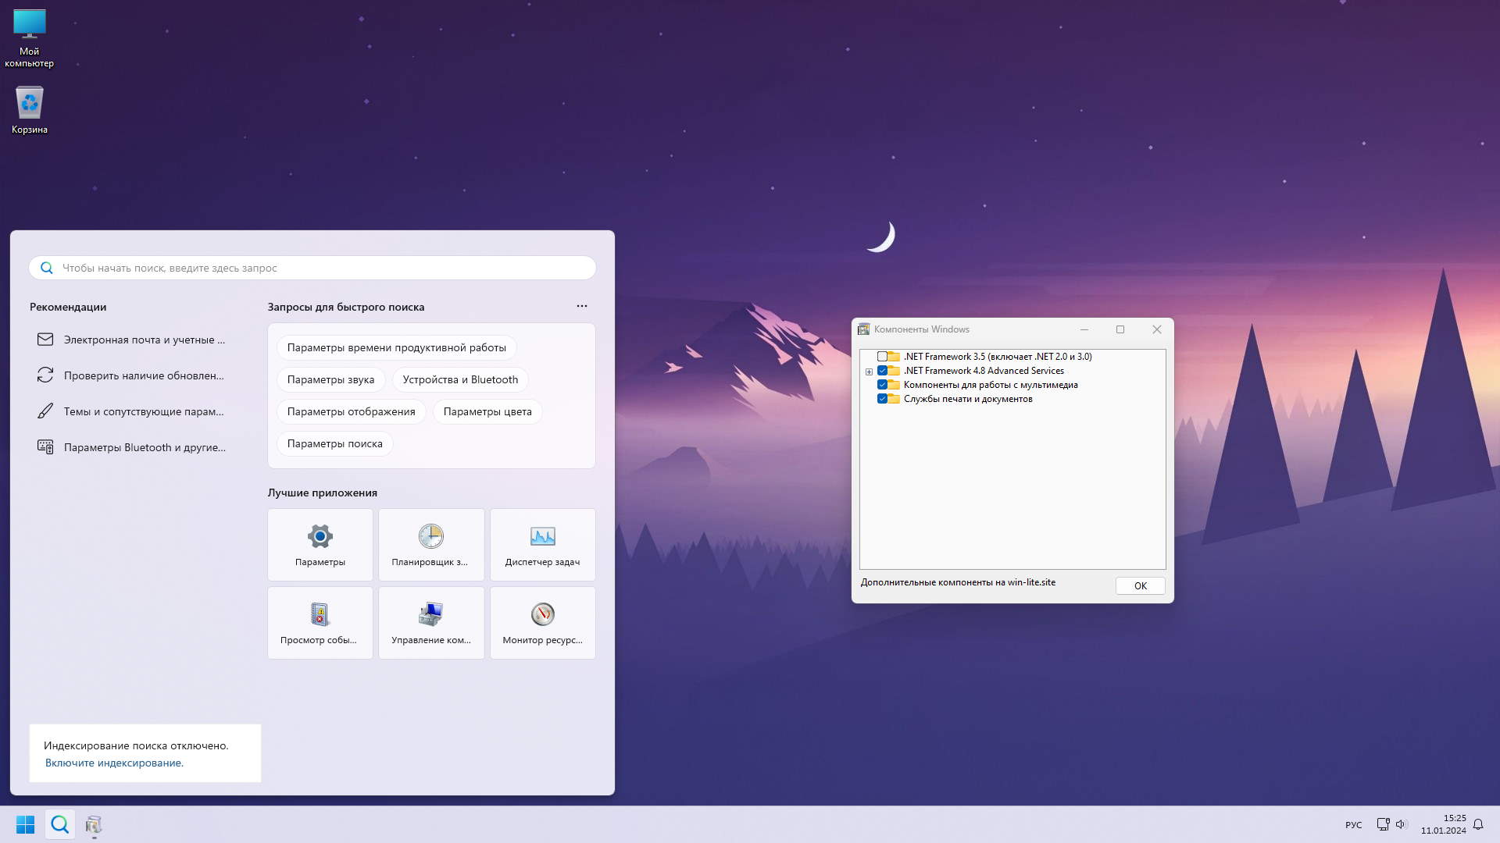Viewport: 1500px width, 843px height.
Task: Open the Параметры settings app tile
Action: [x=320, y=544]
